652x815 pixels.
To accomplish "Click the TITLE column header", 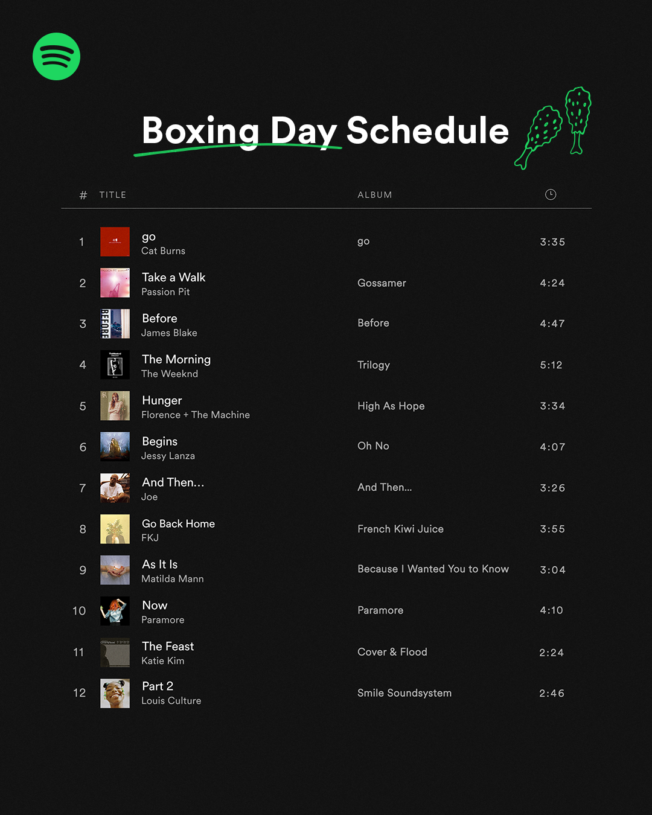I will pyautogui.click(x=113, y=195).
